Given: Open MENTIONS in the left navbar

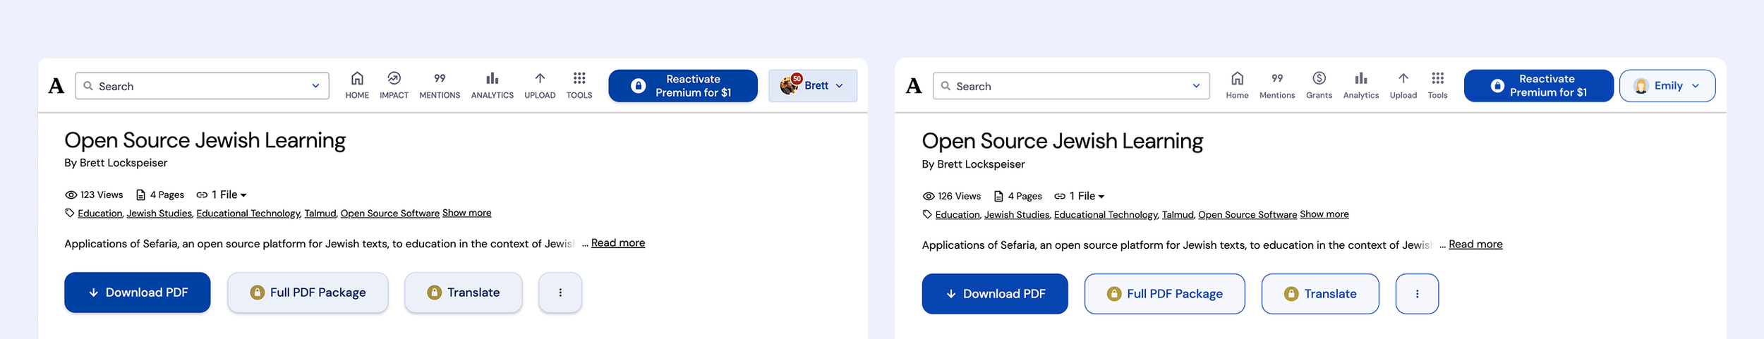Looking at the screenshot, I should click(x=440, y=85).
